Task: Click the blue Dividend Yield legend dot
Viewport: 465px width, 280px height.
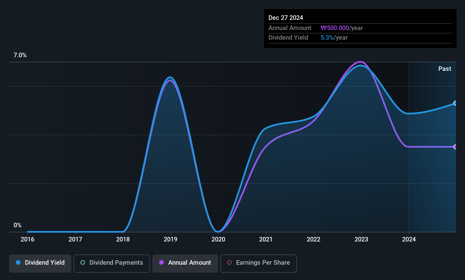Action: click(x=18, y=262)
